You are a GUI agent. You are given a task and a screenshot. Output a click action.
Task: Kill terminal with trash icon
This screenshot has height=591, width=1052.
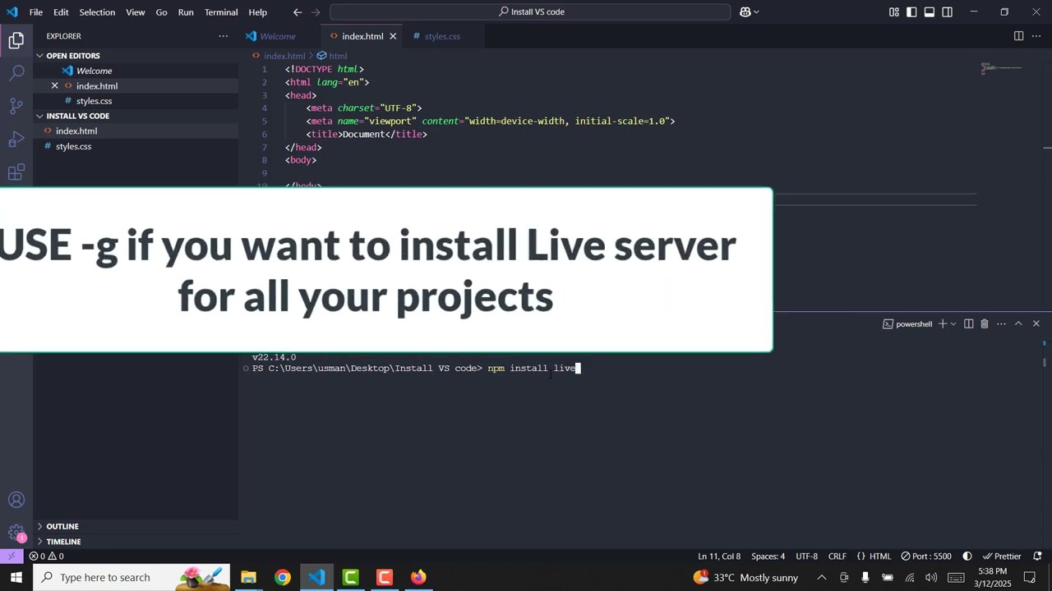985,324
